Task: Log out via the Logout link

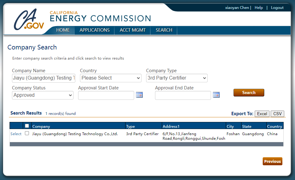Action: (x=277, y=8)
